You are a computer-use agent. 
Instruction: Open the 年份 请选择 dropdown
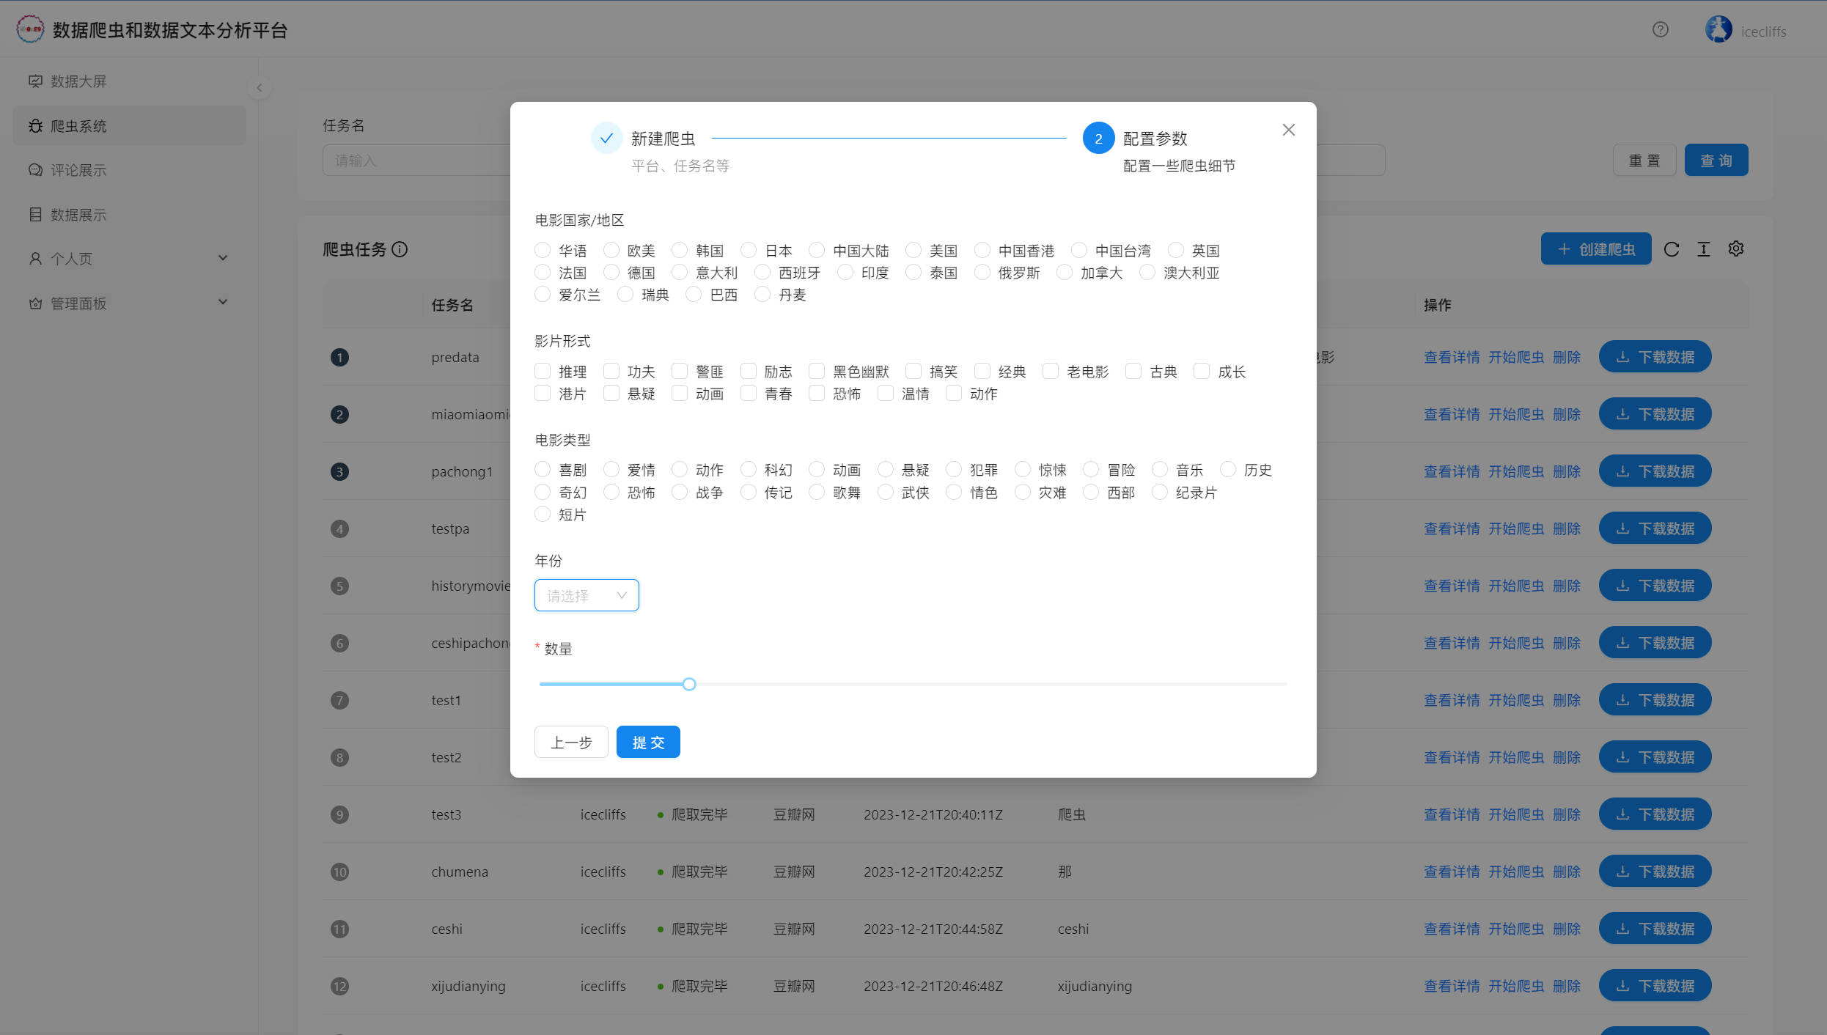pyautogui.click(x=587, y=595)
